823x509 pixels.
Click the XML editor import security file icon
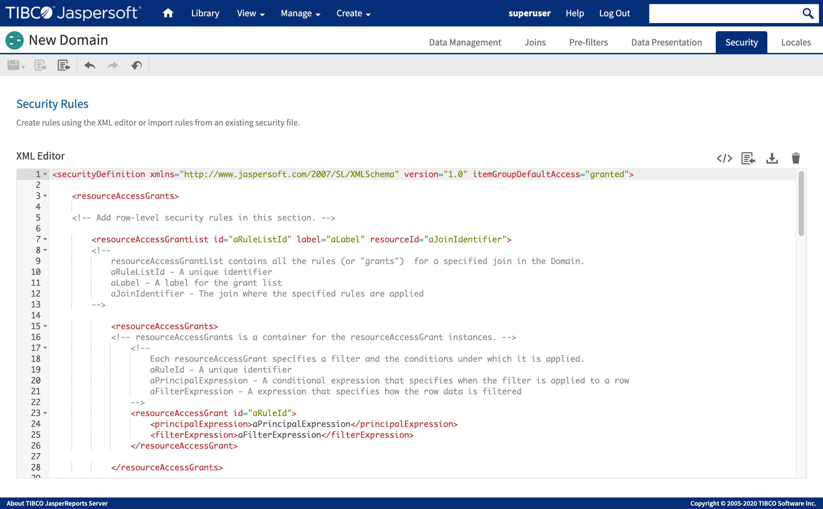click(x=748, y=158)
